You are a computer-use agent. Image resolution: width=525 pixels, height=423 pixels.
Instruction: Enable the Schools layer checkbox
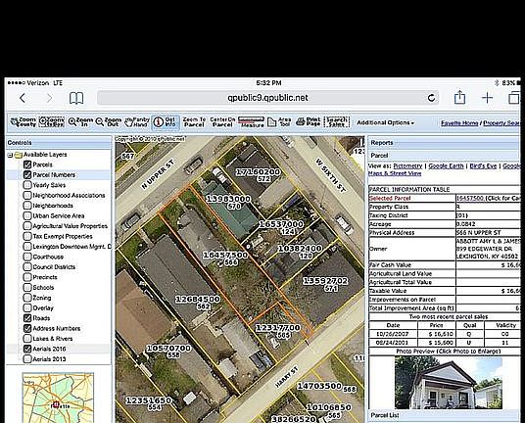point(27,288)
